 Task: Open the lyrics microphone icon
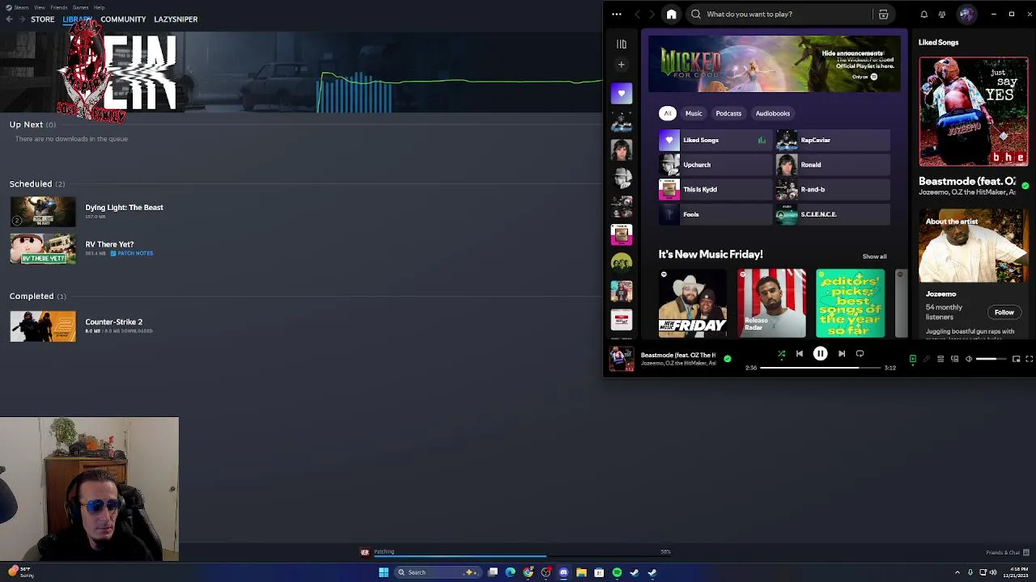click(927, 359)
